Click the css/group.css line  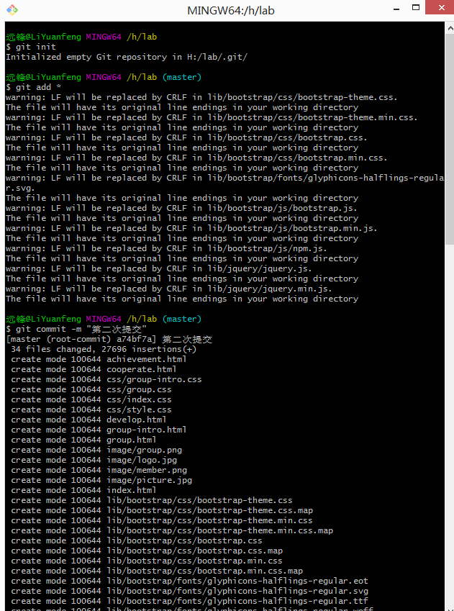(x=91, y=389)
